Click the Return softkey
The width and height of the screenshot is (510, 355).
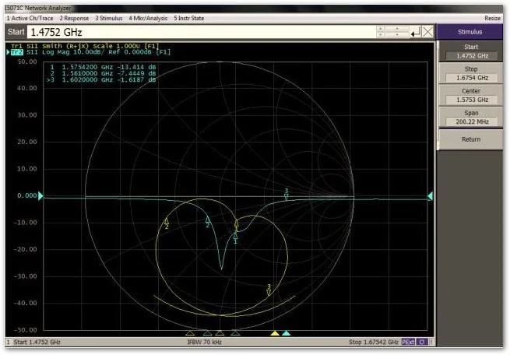click(471, 139)
